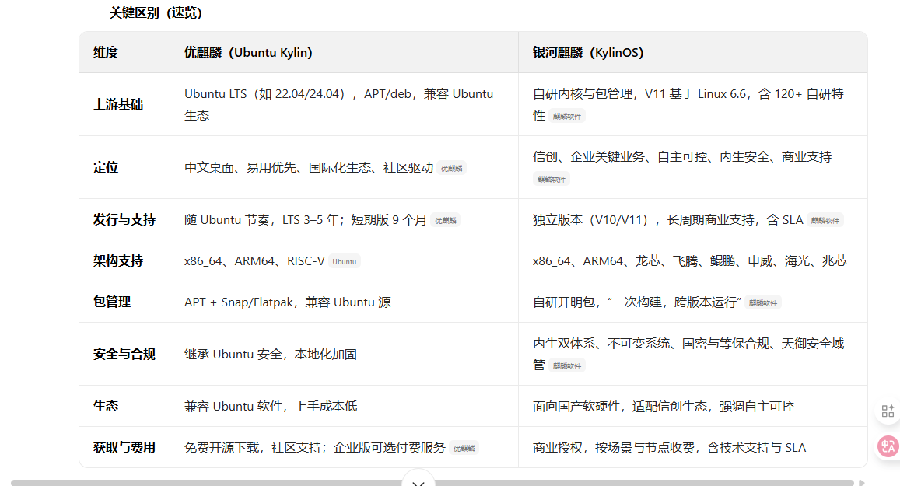Select the 获取与费用 row label

click(x=124, y=448)
